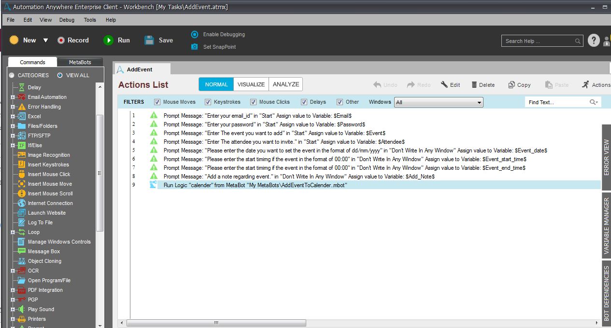Expand the Loop tree node
The image size is (611, 328).
pyautogui.click(x=13, y=232)
